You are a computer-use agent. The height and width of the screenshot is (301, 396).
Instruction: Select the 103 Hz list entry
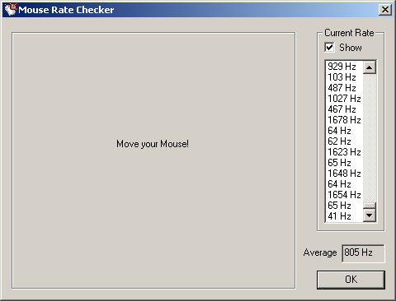tap(345, 77)
